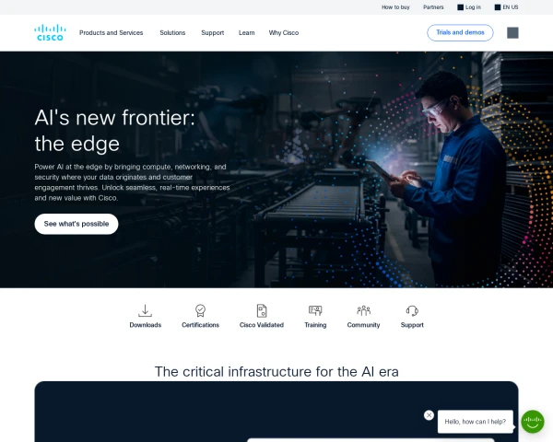Open the green Cisco chat assistant
Viewport: 553px width, 442px height.
click(x=533, y=421)
